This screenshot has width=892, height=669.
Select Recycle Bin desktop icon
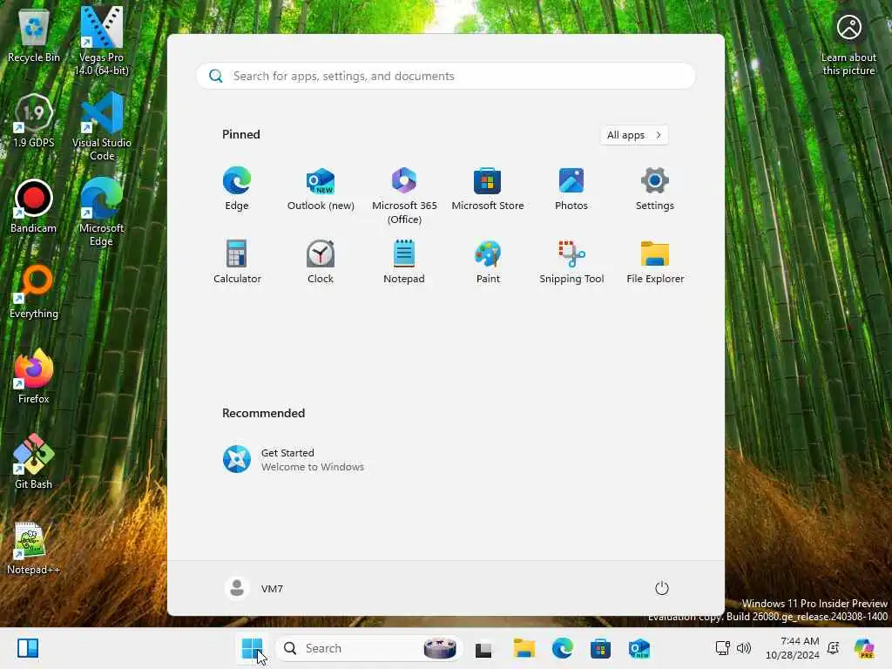(x=34, y=36)
